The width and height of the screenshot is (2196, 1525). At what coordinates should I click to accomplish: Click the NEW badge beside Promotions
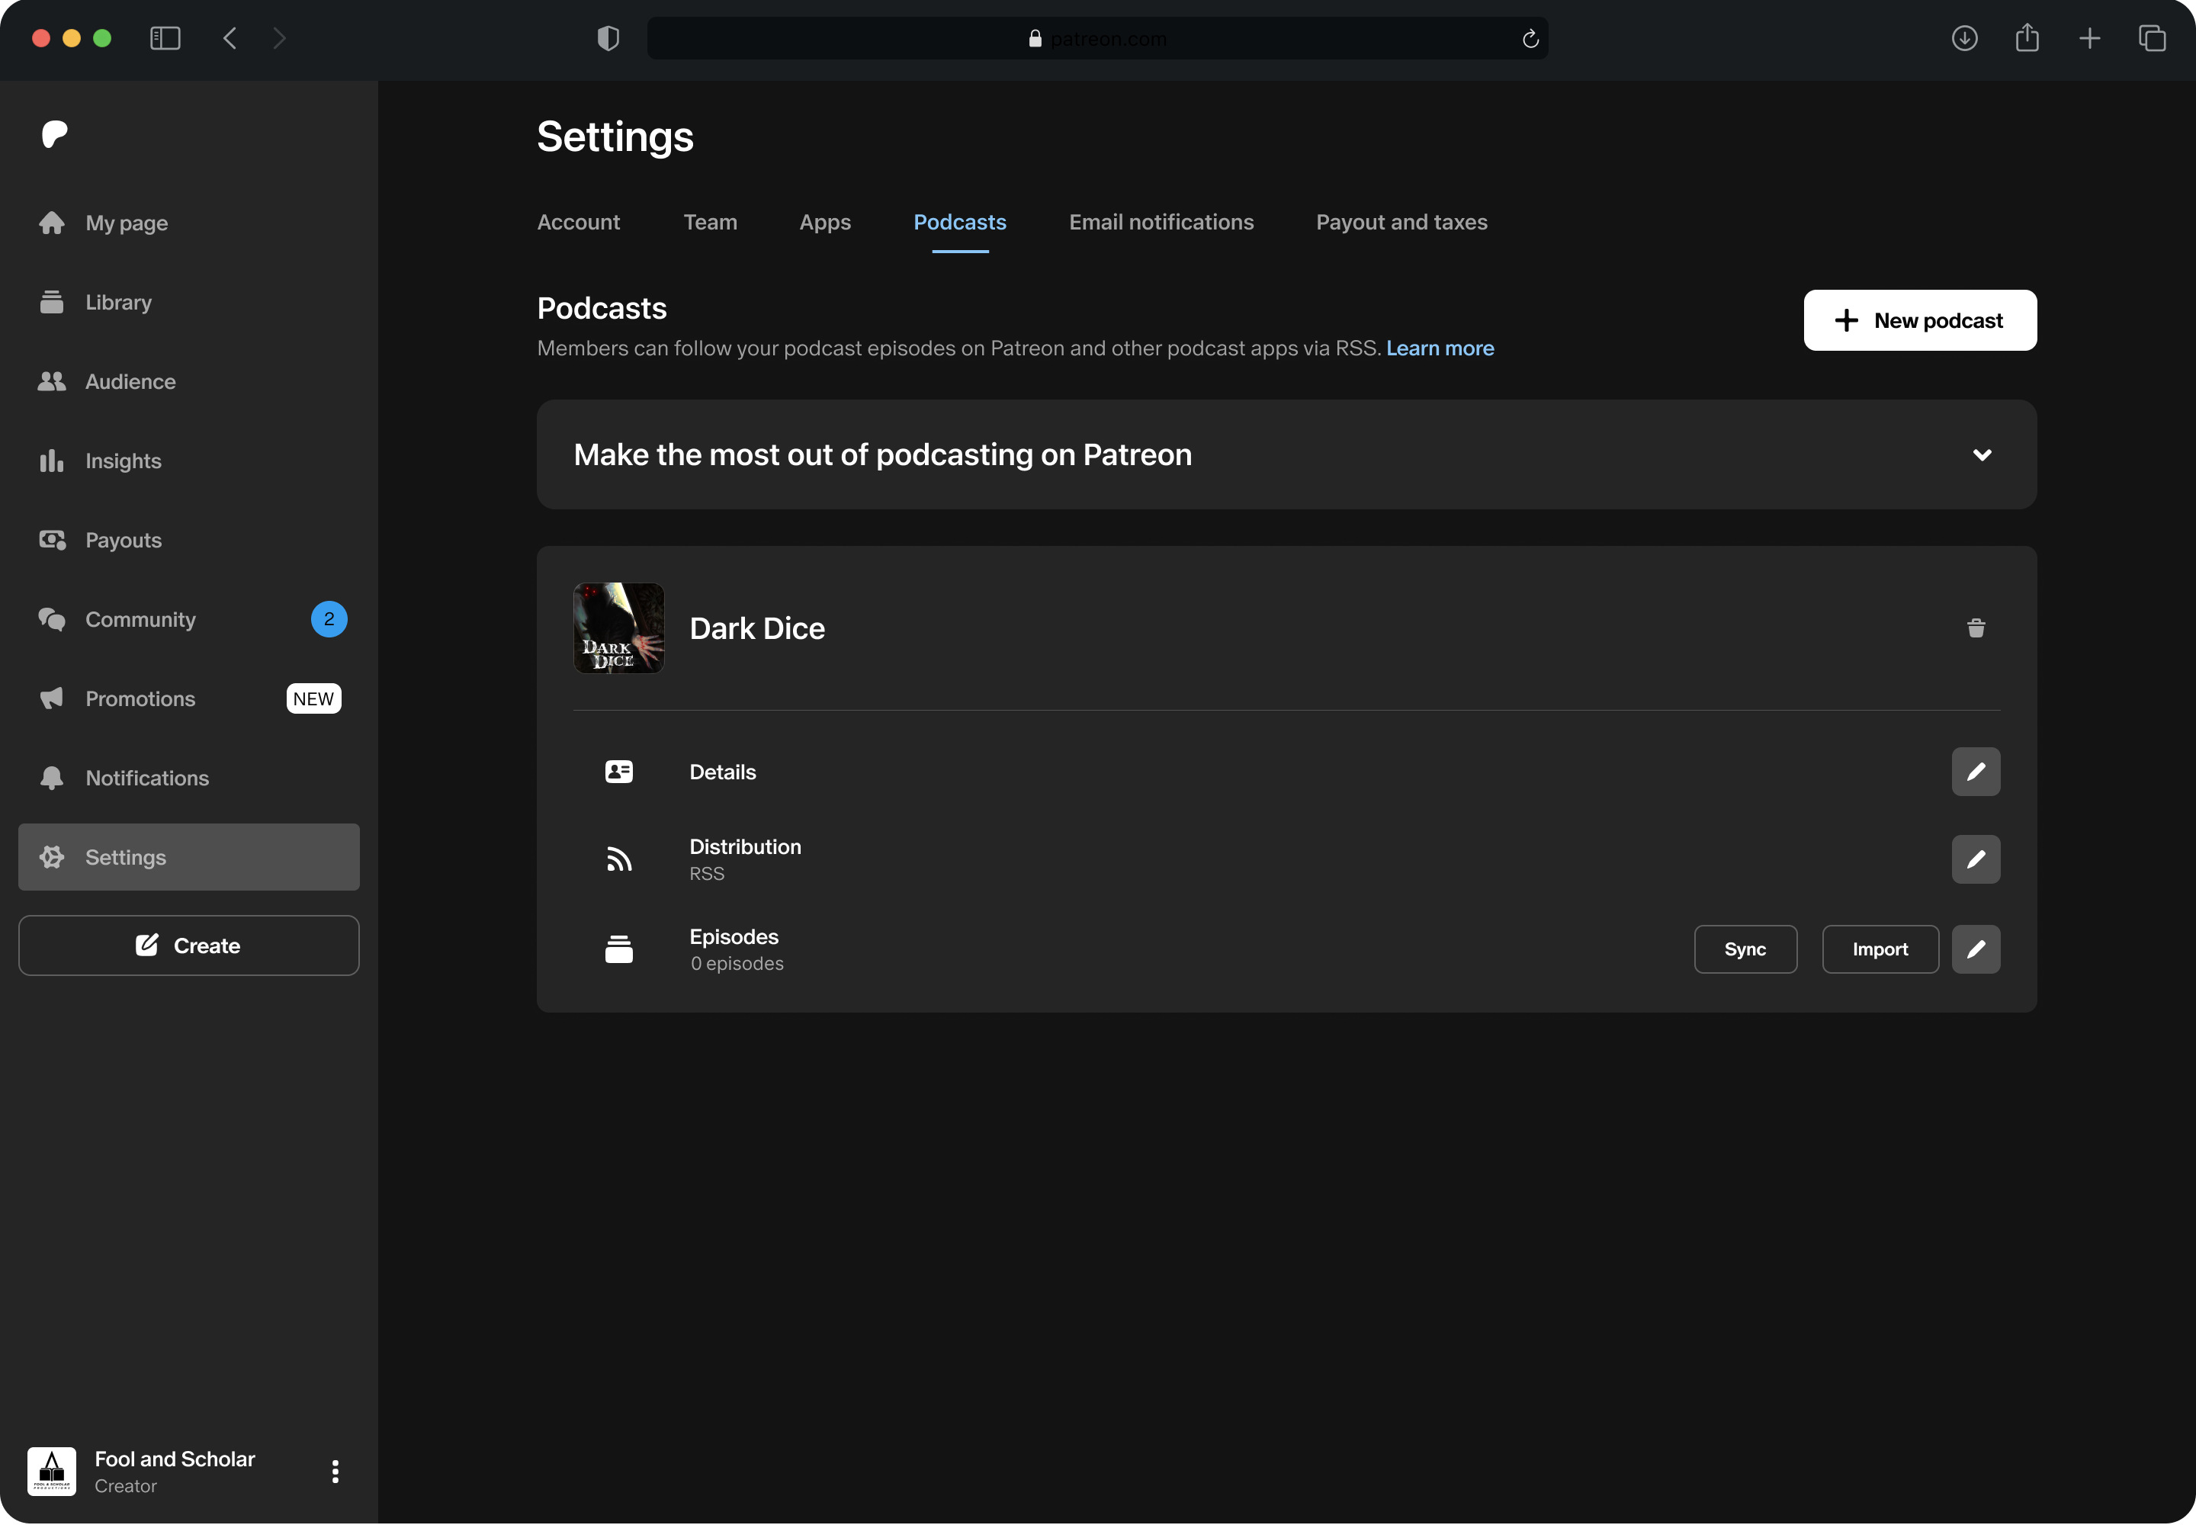tap(313, 698)
